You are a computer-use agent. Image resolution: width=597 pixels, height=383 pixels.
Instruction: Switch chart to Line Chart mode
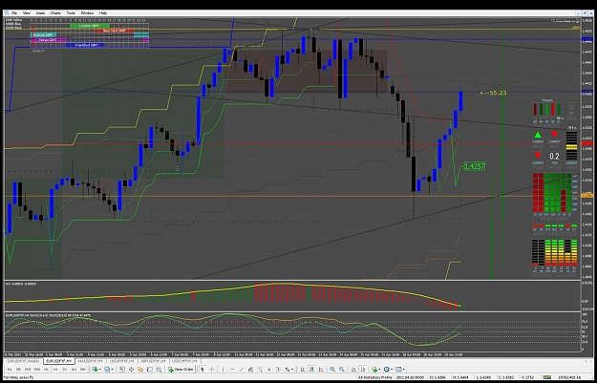click(321, 370)
